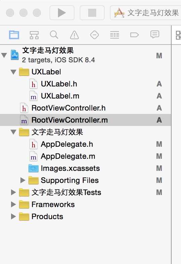Collapse the UXLabel folder triangle
Screen dimensions: 181x264
pyautogui.click(x=13, y=72)
